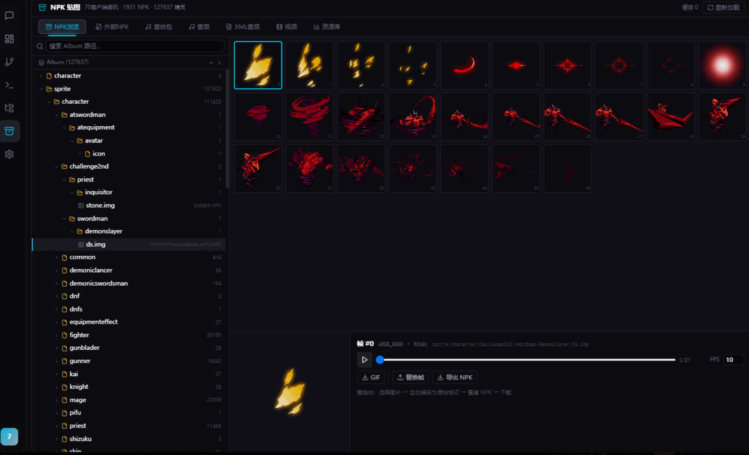Click the teal 7 badge icon
Viewport: 749px width, 455px height.
[x=10, y=436]
